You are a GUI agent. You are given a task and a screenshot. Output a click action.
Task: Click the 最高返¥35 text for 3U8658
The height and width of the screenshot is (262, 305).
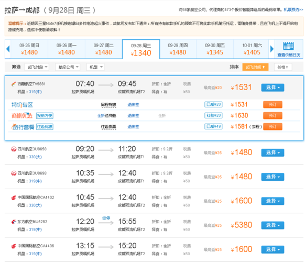pos(213,153)
